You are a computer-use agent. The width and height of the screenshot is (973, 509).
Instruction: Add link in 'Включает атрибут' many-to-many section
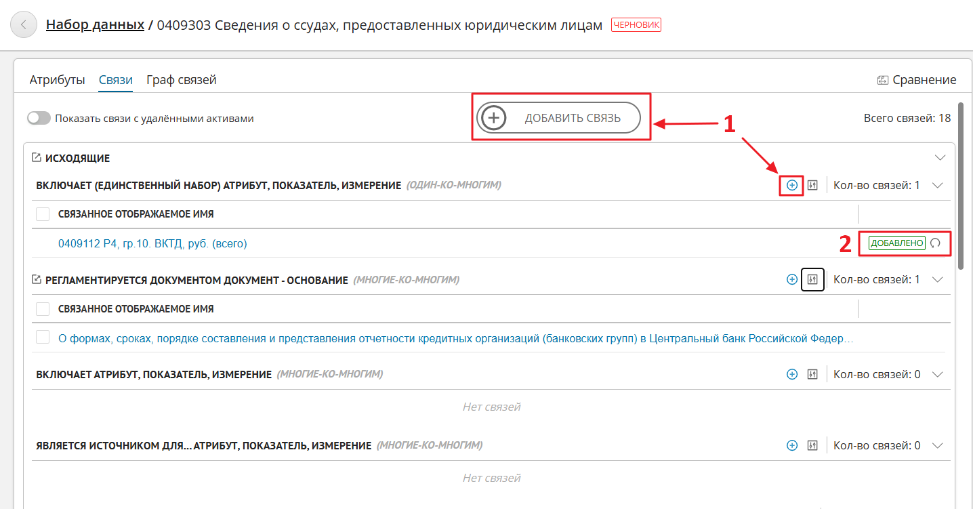(791, 374)
